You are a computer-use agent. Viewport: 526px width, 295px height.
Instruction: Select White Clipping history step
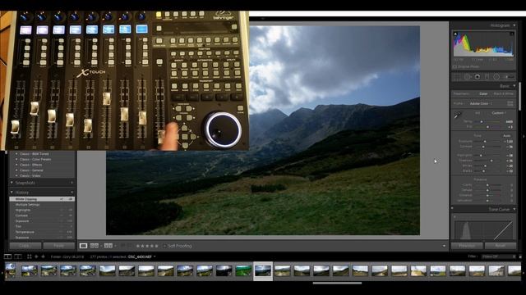(x=42, y=199)
